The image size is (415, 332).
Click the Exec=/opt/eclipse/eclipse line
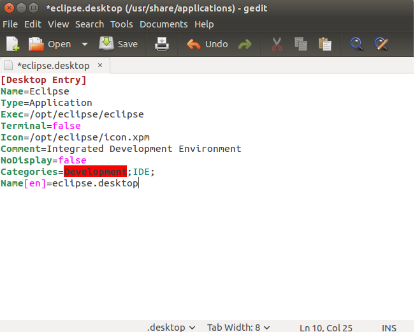pos(72,114)
